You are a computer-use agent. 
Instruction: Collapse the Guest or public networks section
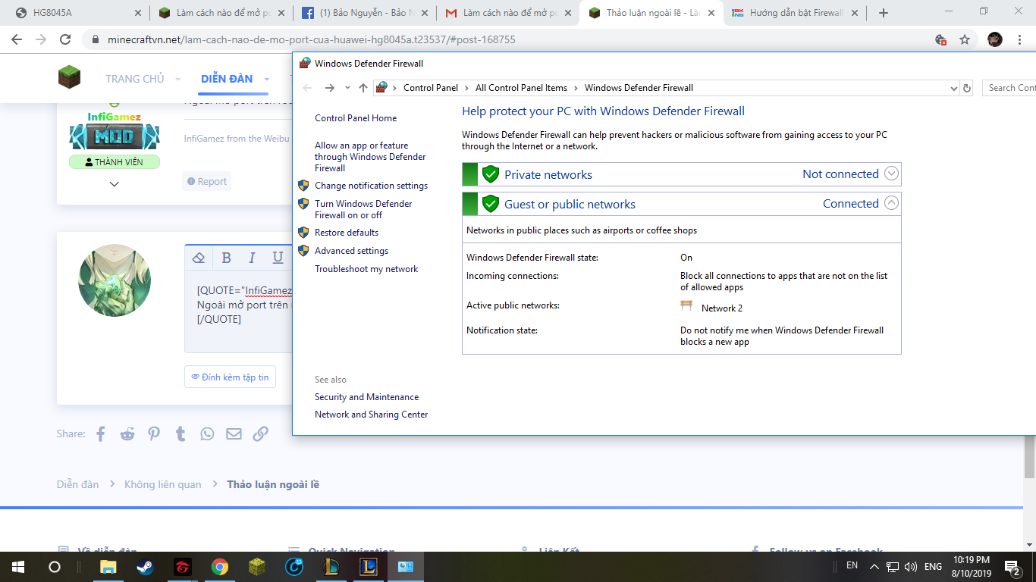[x=892, y=203]
